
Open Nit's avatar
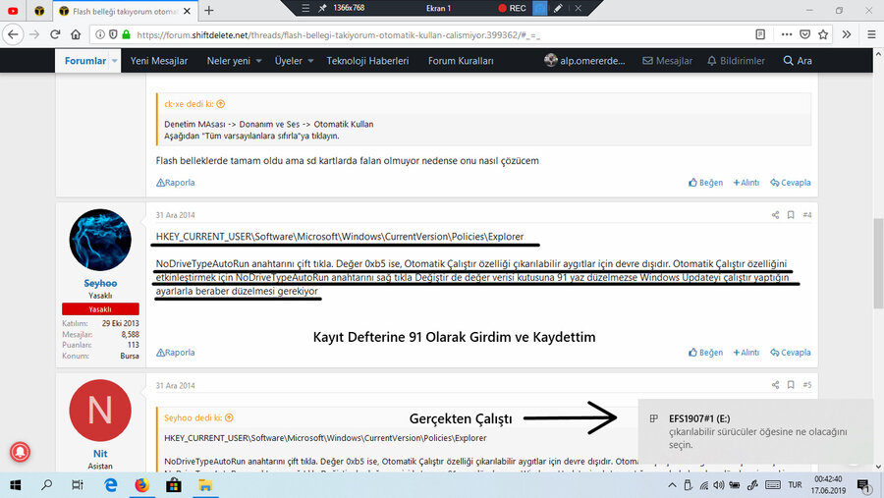point(100,411)
